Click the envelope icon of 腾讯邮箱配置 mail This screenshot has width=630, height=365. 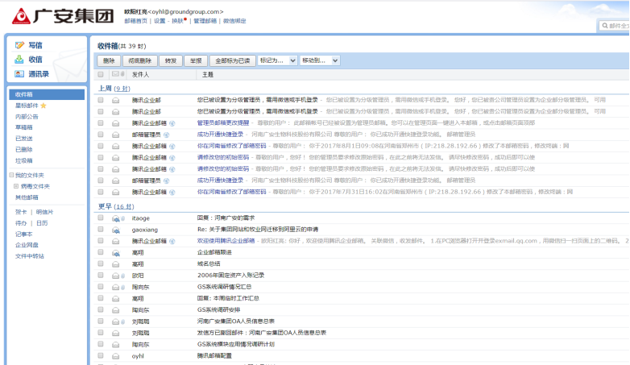tap(116, 356)
